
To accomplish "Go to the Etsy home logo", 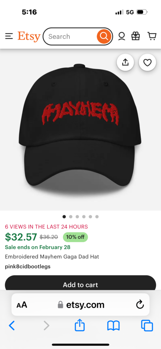I will [29, 36].
